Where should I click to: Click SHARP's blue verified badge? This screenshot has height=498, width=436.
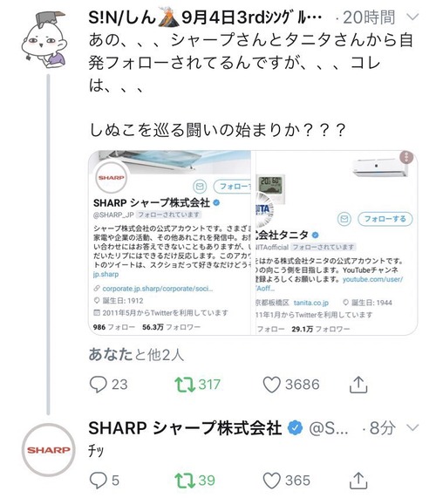click(x=296, y=428)
